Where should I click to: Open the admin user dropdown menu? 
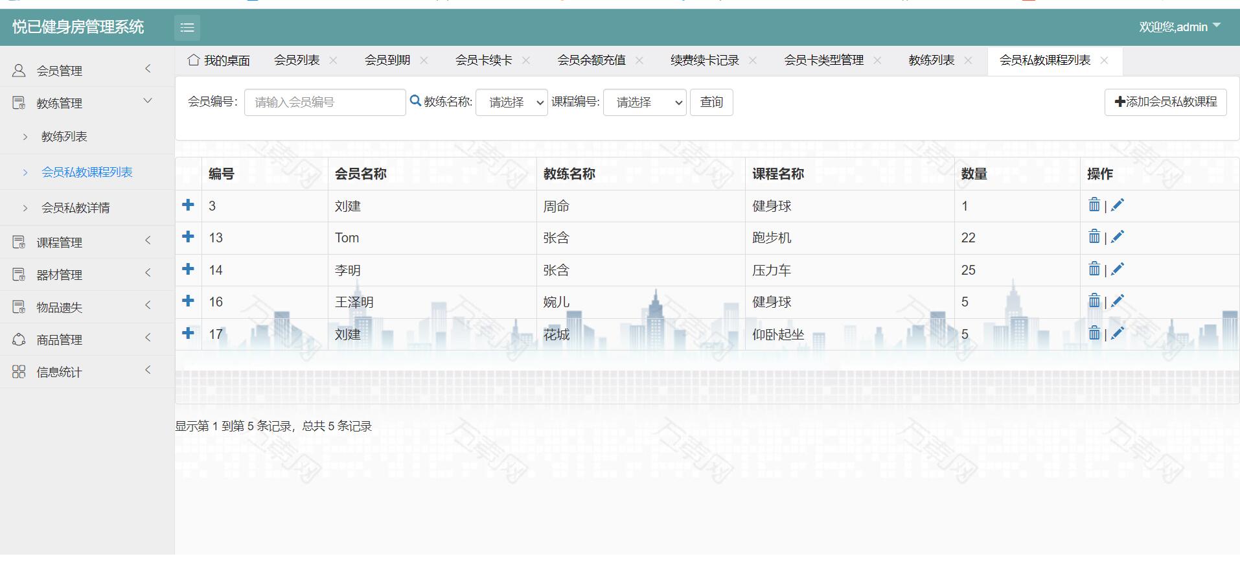click(1180, 27)
